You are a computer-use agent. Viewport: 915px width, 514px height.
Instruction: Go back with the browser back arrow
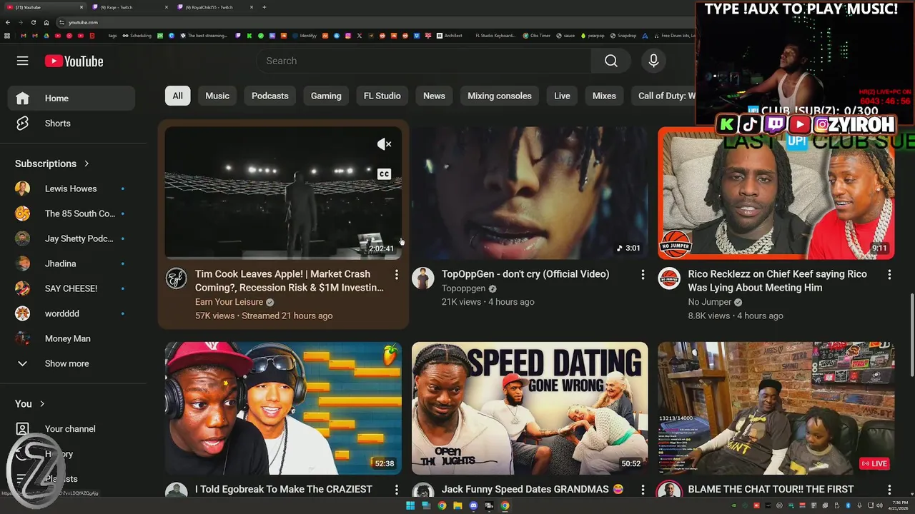click(8, 22)
